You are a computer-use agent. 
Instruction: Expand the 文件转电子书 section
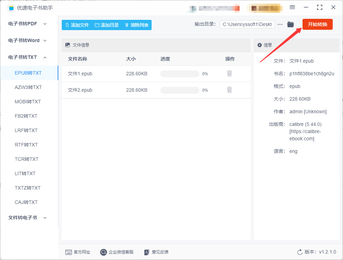click(x=27, y=218)
